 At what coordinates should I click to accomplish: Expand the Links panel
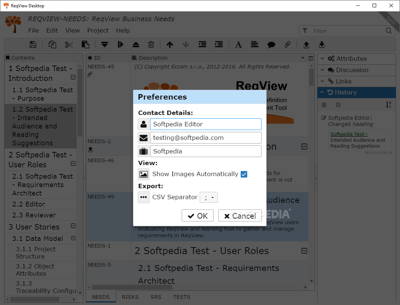[357, 81]
